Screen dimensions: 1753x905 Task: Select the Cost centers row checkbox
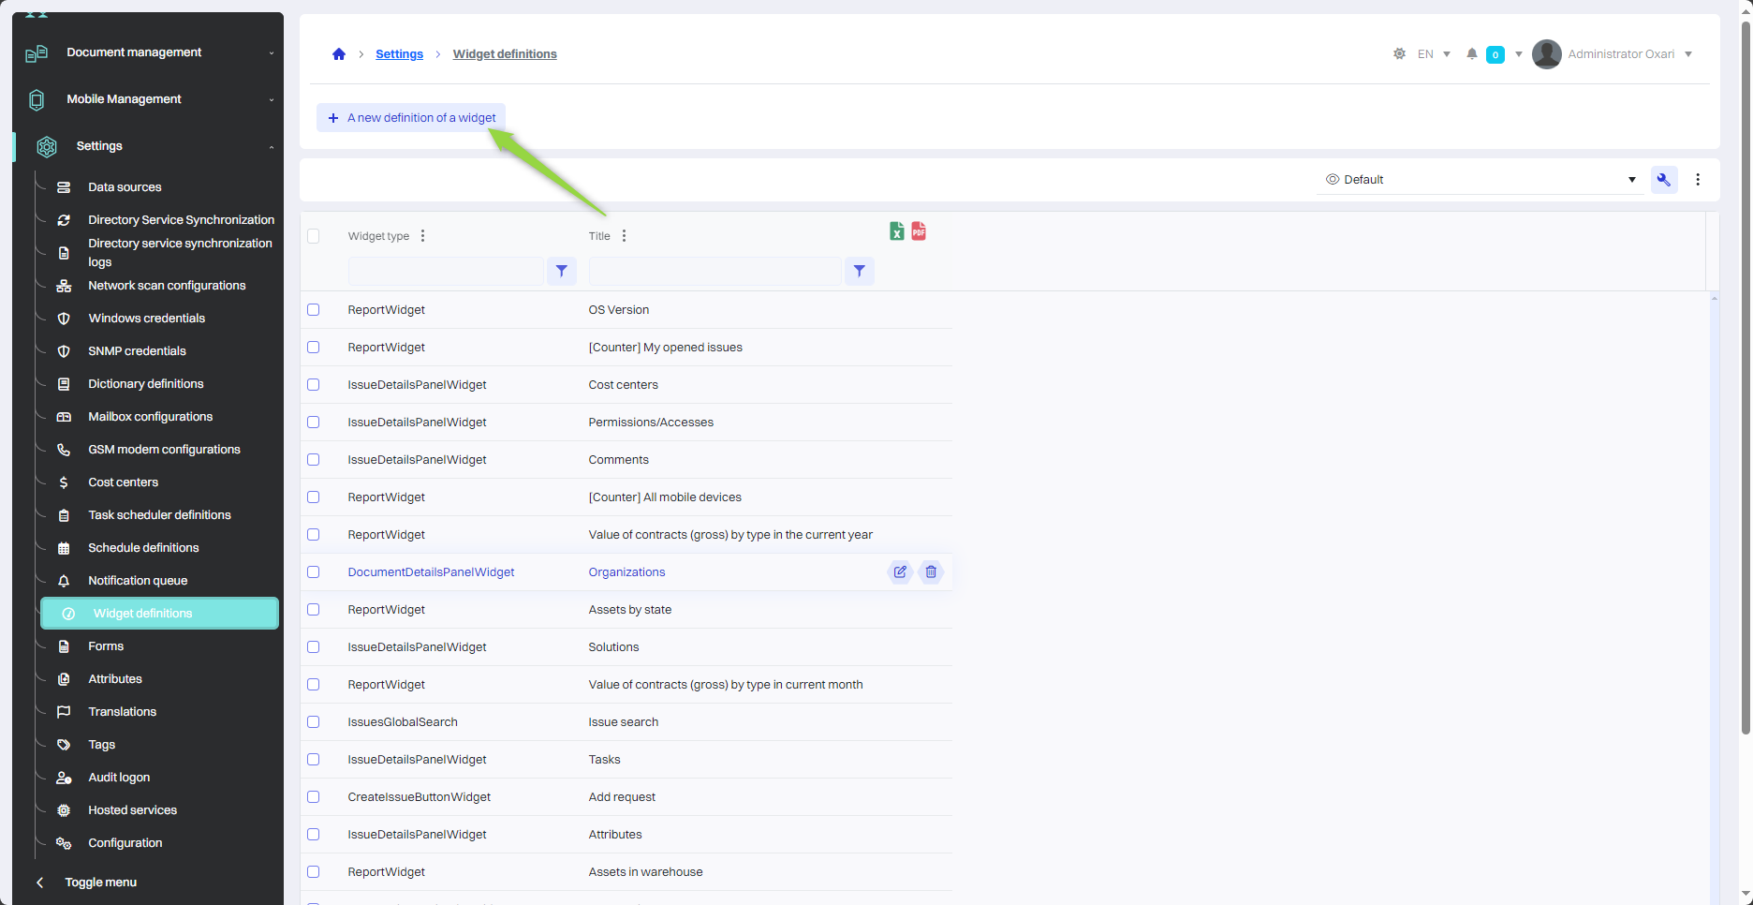click(314, 385)
